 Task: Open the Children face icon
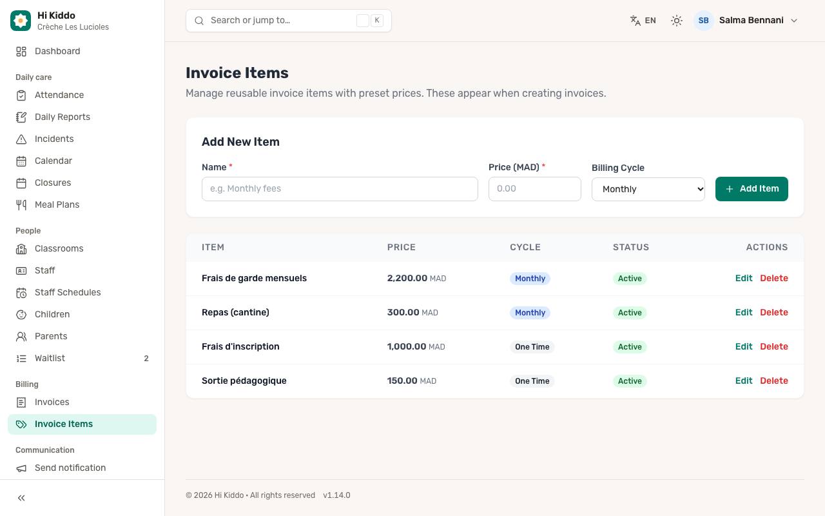pyautogui.click(x=21, y=314)
